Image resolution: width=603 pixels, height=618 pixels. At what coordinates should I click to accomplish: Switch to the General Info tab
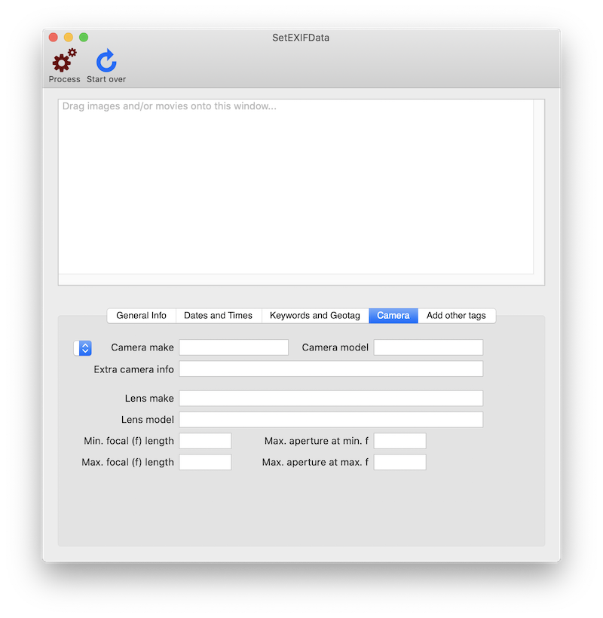[142, 316]
